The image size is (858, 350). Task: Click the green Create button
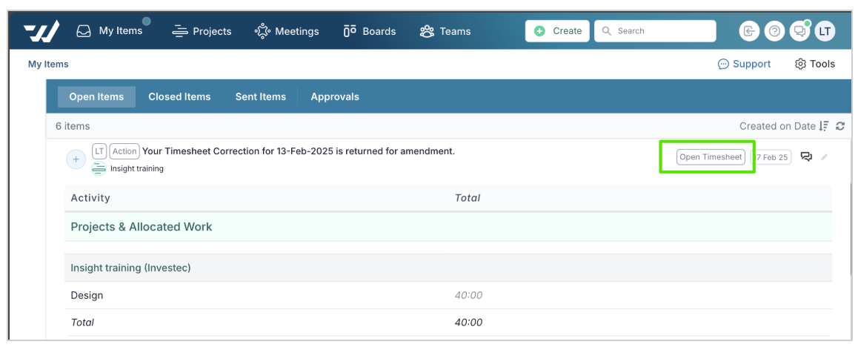[558, 31]
